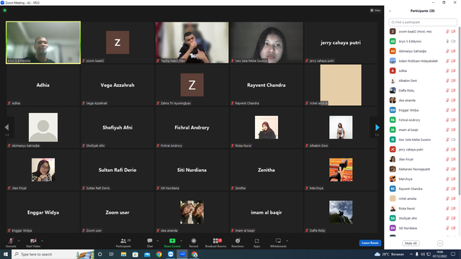
Task: Click the Mute All button
Action: pyautogui.click(x=411, y=243)
